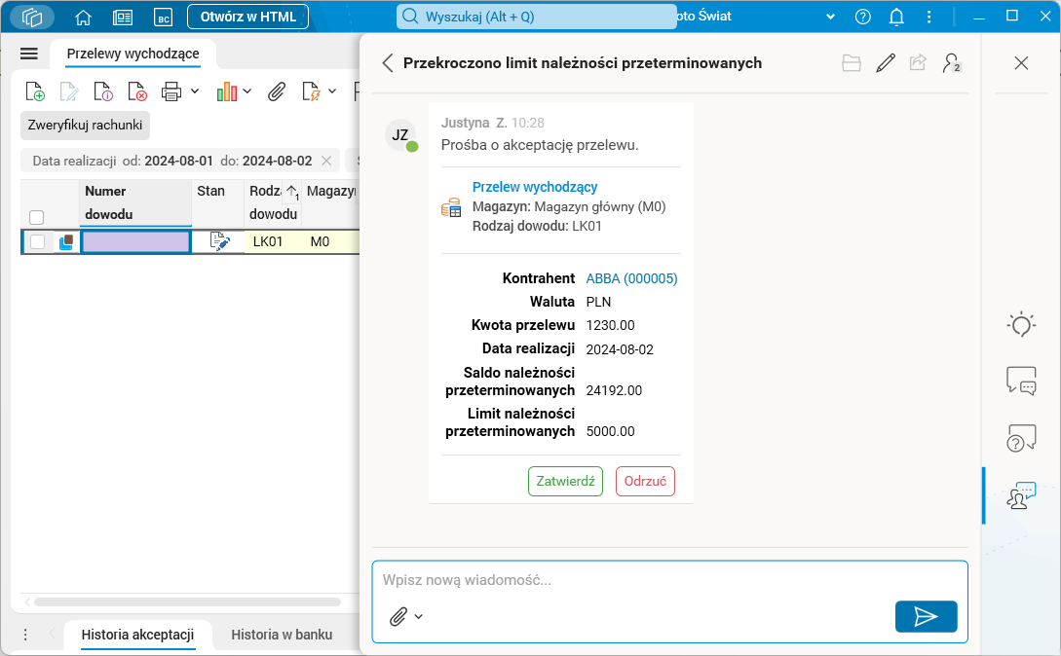Click the Zatwierdź button
Viewport: 1061px width, 656px height.
pyautogui.click(x=565, y=481)
